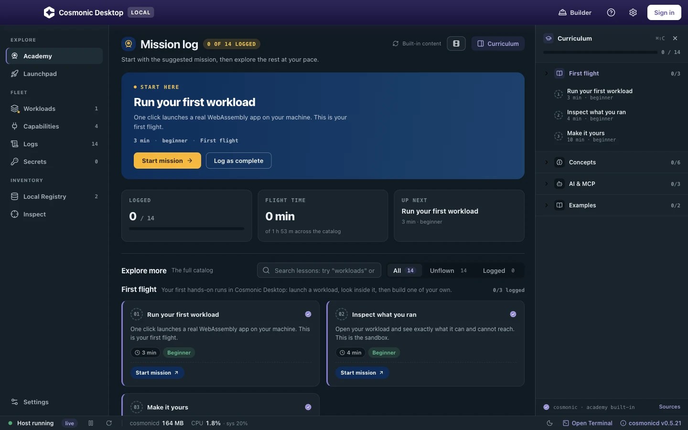Click the live status badge
688x430 pixels.
(x=70, y=423)
